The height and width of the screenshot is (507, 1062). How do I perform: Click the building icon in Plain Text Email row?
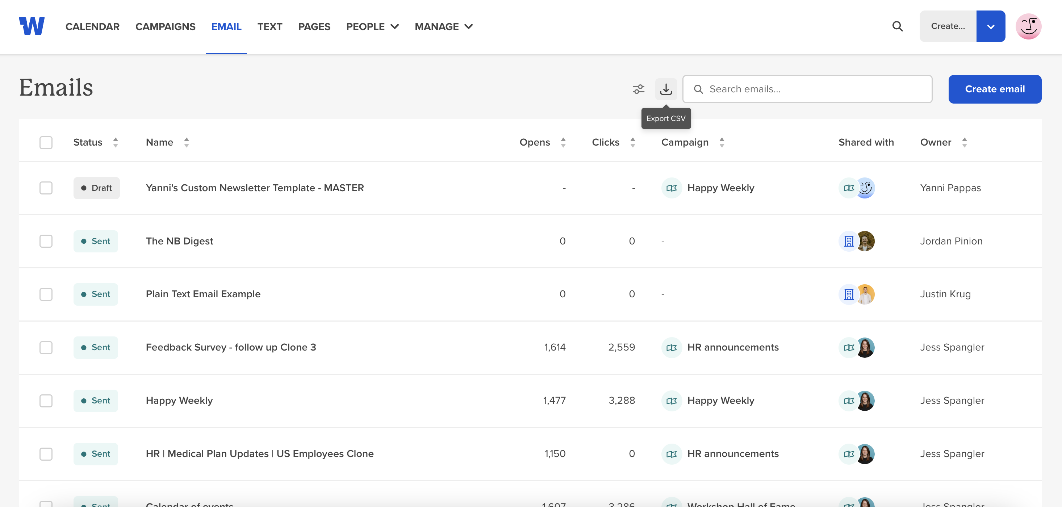tap(848, 294)
